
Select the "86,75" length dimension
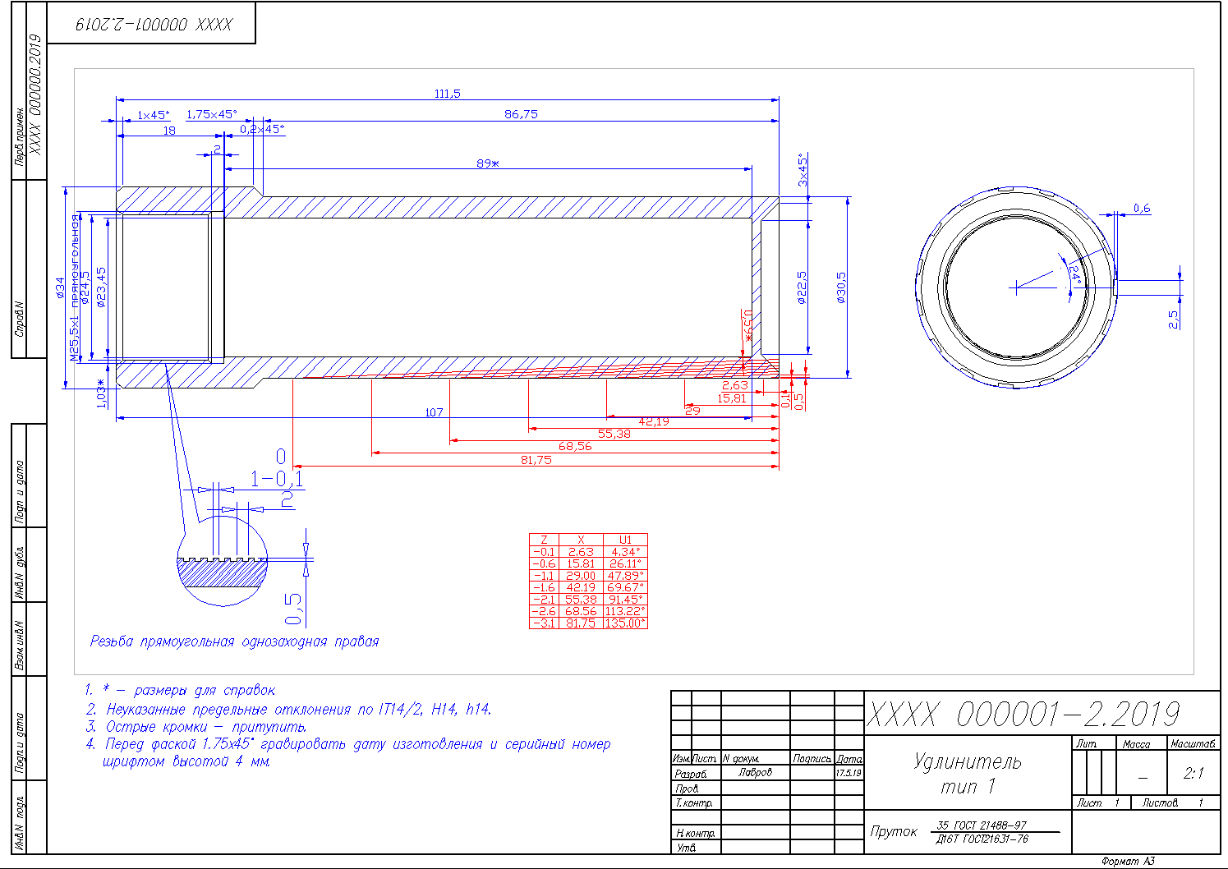point(521,114)
